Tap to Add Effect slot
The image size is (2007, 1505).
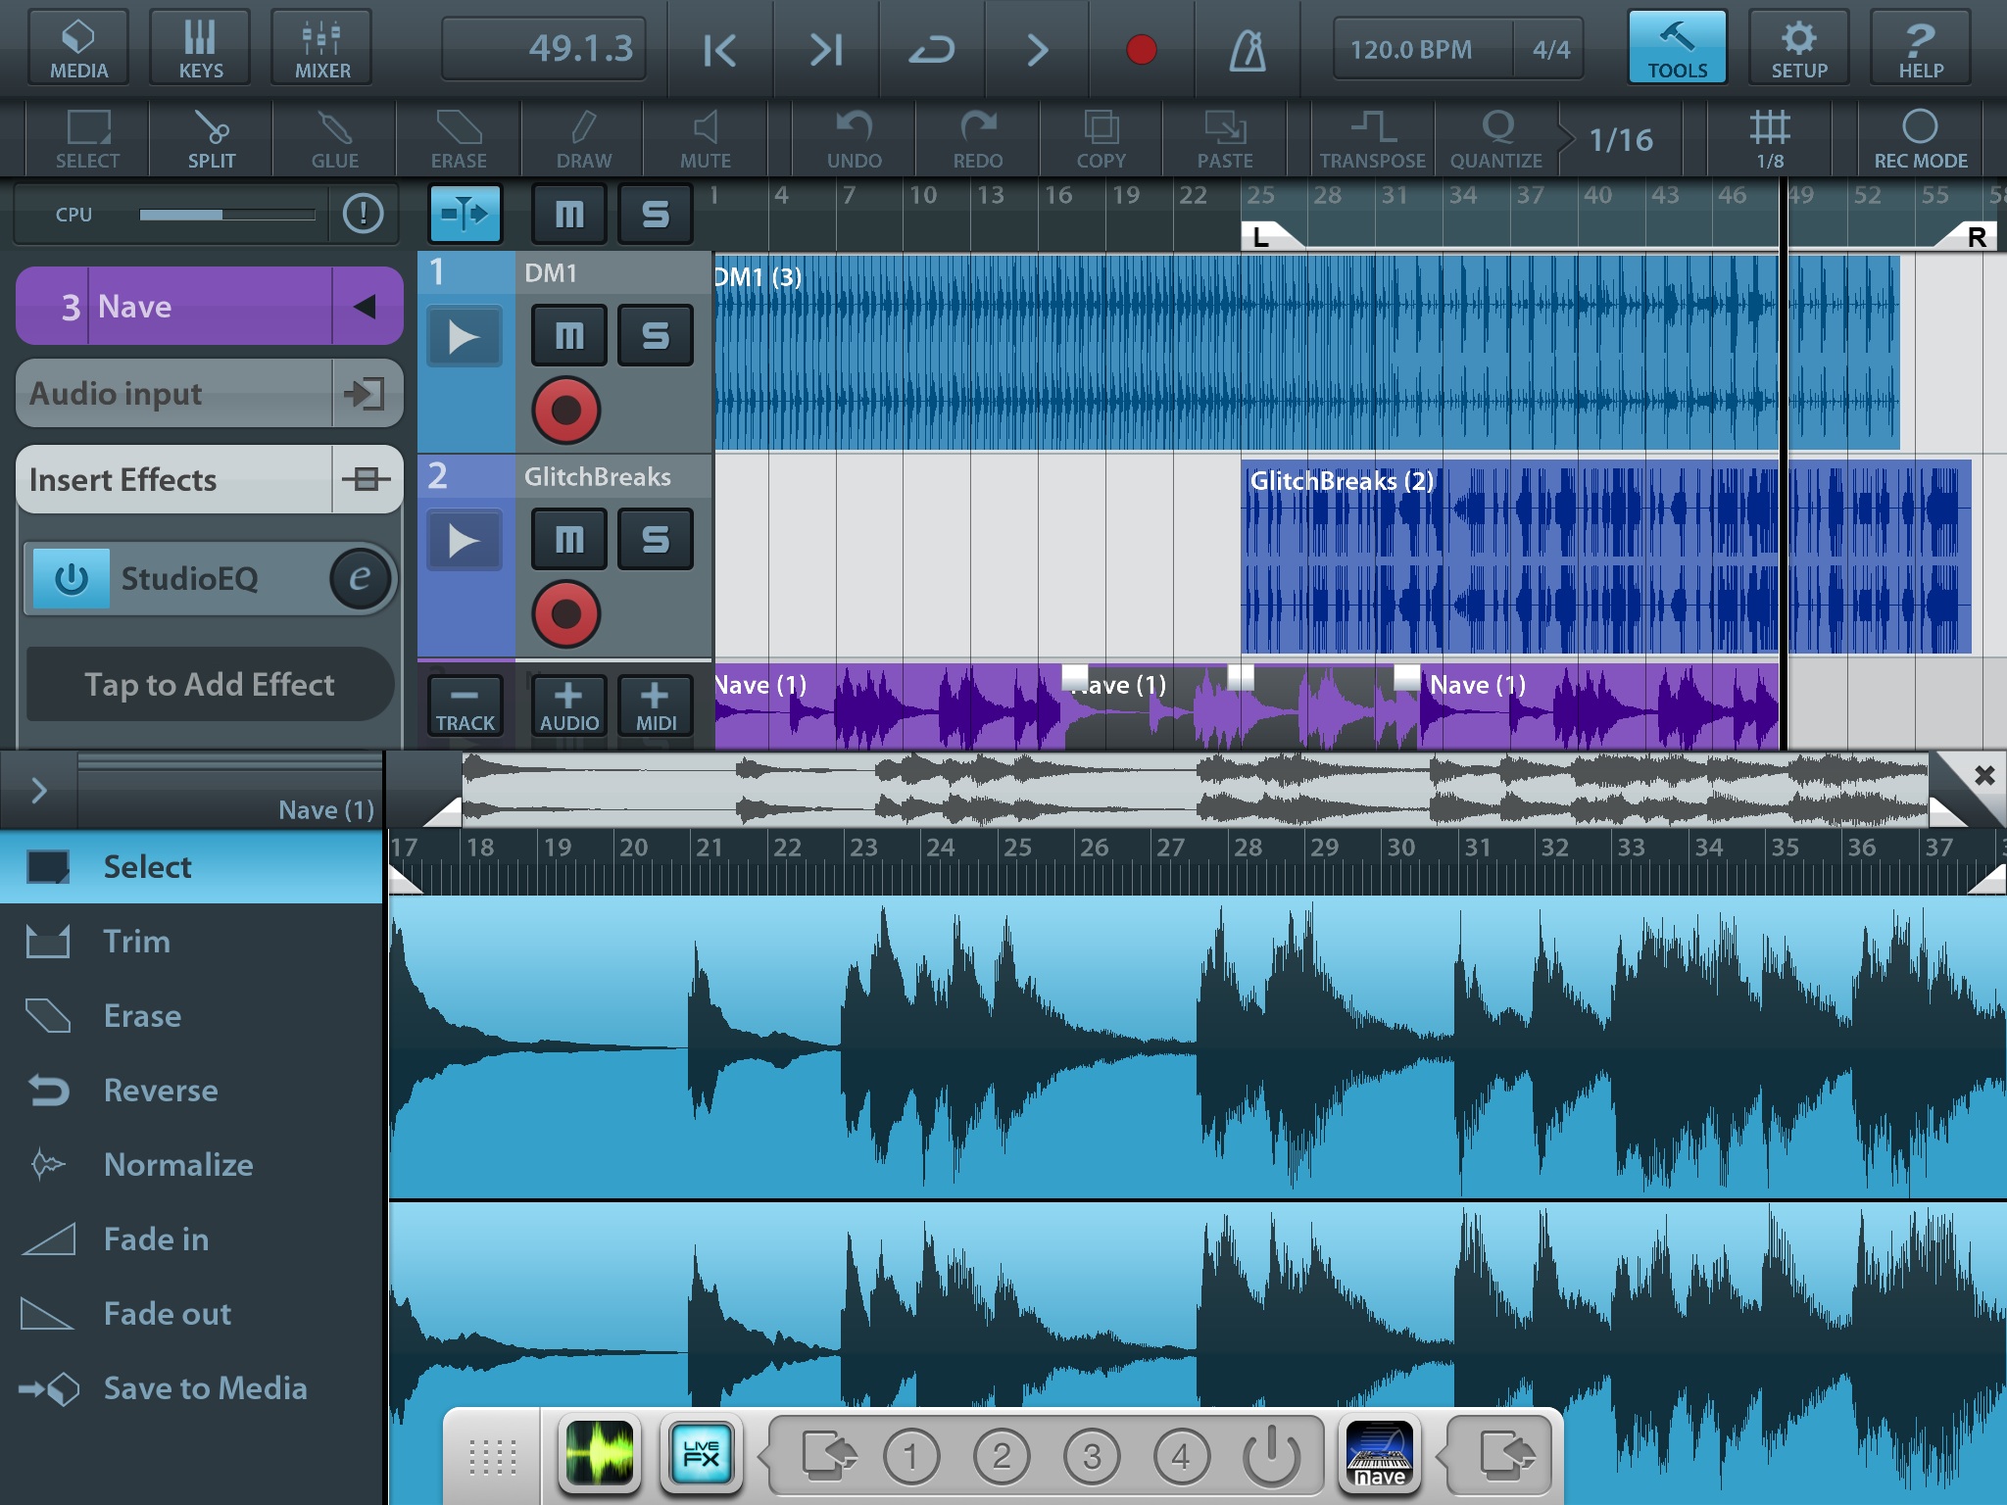tap(210, 684)
